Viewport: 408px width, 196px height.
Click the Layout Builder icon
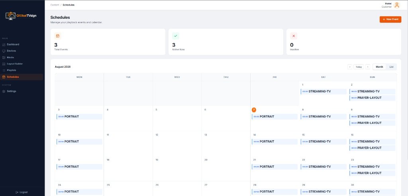click(x=4, y=64)
